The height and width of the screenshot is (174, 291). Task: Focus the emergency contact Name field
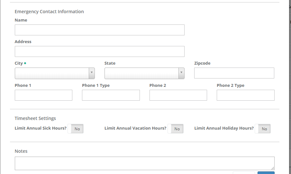pyautogui.click(x=99, y=30)
